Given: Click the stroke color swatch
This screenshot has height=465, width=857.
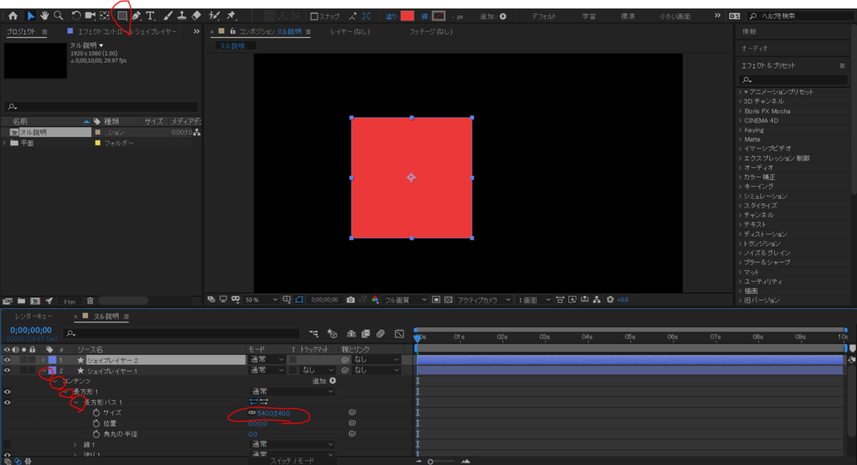Looking at the screenshot, I should coord(439,16).
